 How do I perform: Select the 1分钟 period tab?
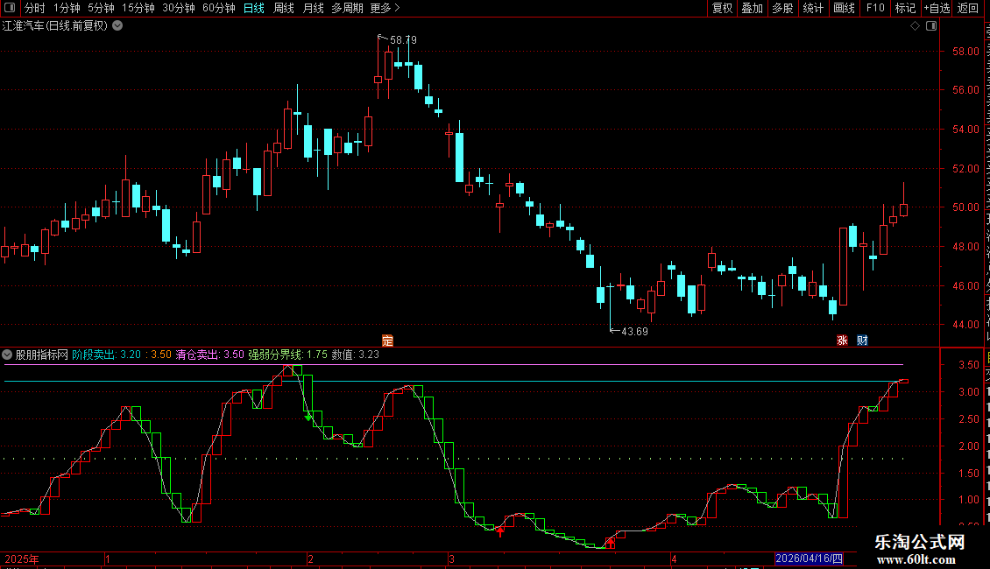(67, 8)
